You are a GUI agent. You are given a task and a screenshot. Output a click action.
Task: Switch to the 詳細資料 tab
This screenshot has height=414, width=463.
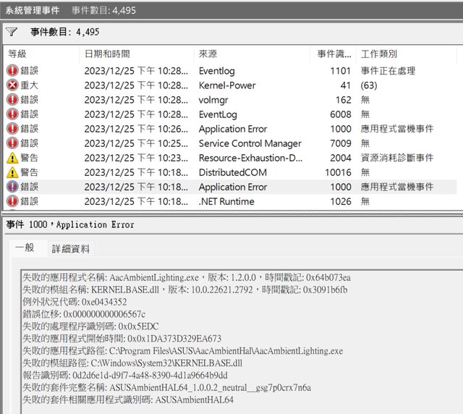[x=71, y=248]
